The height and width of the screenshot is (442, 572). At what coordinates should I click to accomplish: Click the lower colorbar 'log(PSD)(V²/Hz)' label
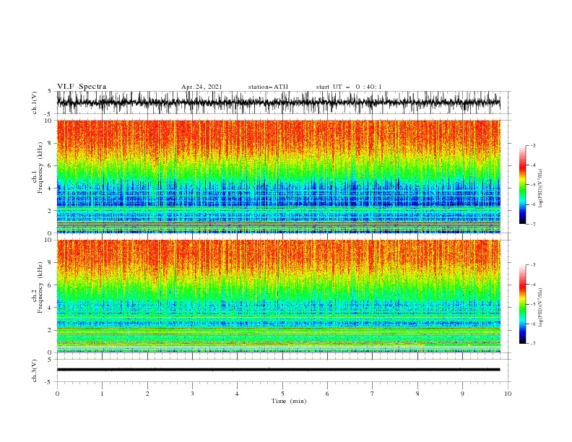(541, 308)
